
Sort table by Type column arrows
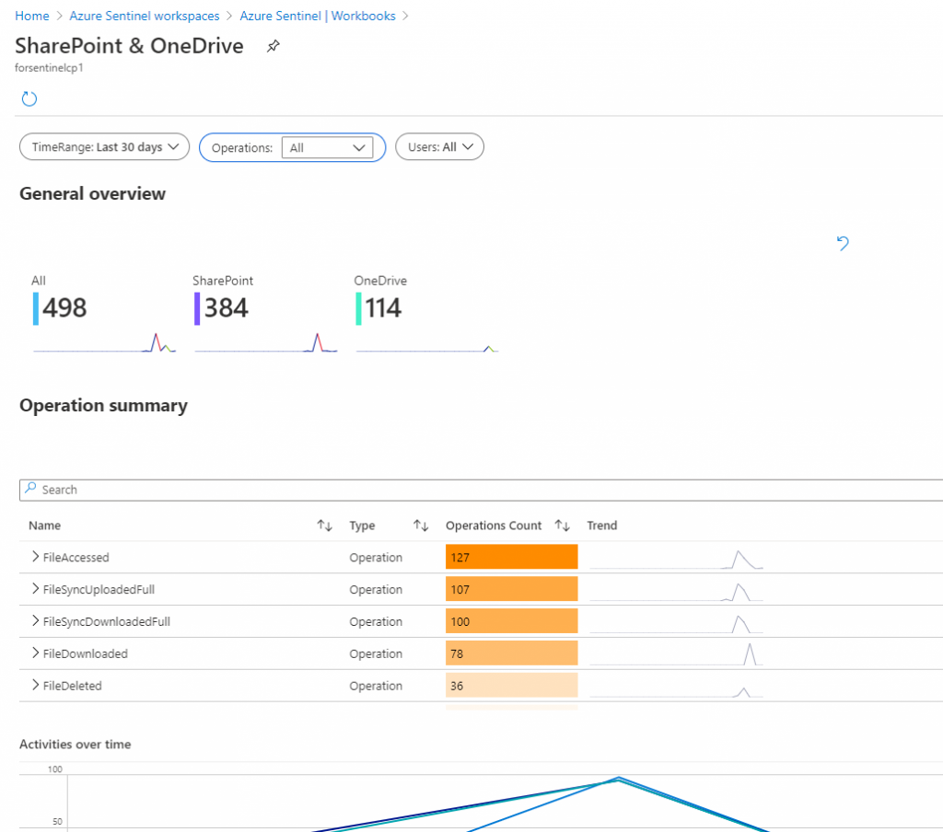click(421, 526)
